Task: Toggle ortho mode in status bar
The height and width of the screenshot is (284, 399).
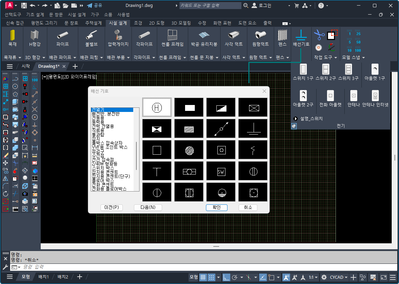Action: click(226, 277)
